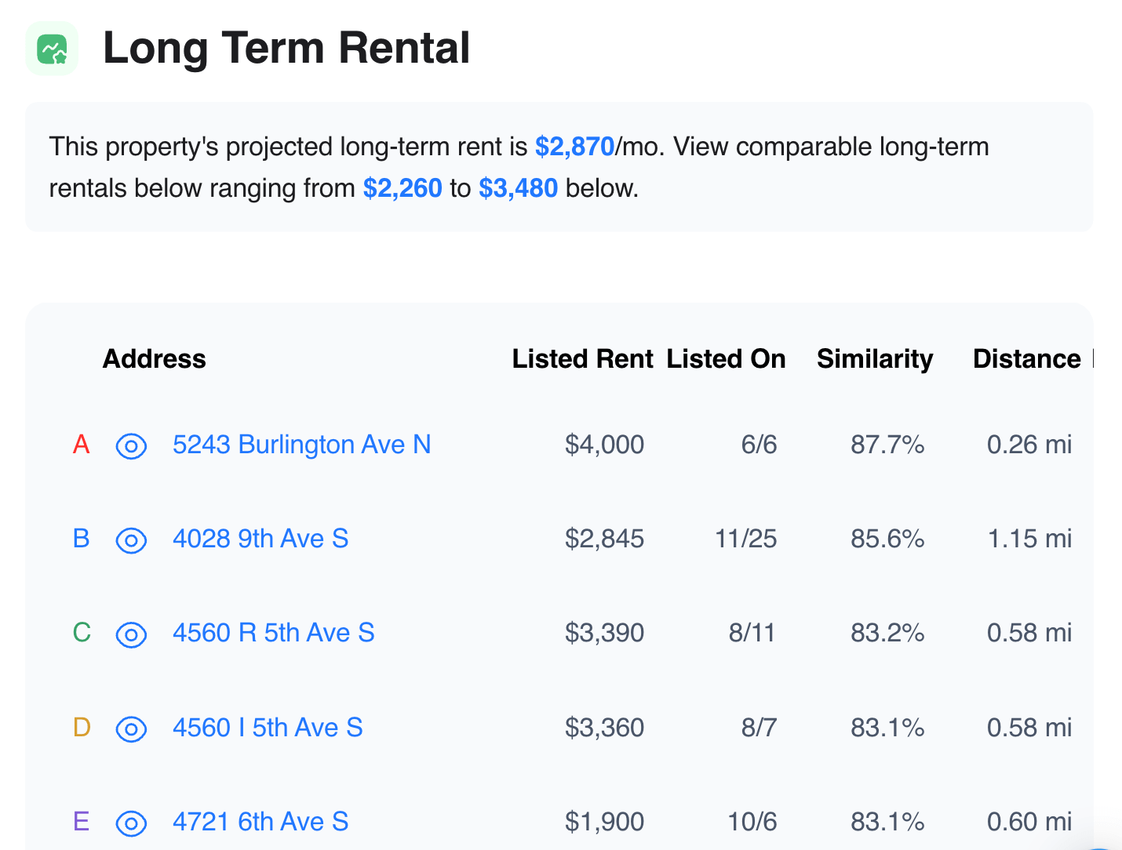Sort by the Listed Rent column header
1122x850 pixels.
582,358
